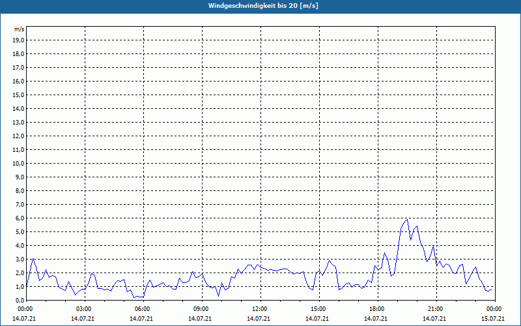Select the '06:00' time label
Screen dimensions: 521x326
[x=143, y=309]
